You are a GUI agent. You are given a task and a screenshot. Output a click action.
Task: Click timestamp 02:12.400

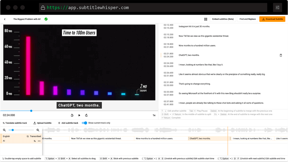point(168,25)
